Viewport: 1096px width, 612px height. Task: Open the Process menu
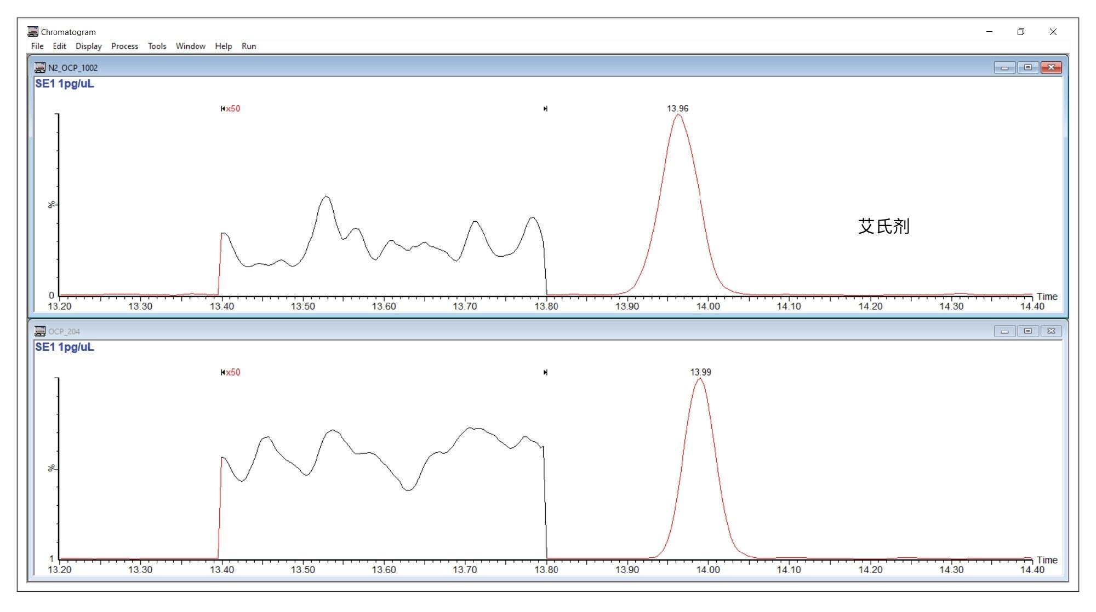coord(124,46)
